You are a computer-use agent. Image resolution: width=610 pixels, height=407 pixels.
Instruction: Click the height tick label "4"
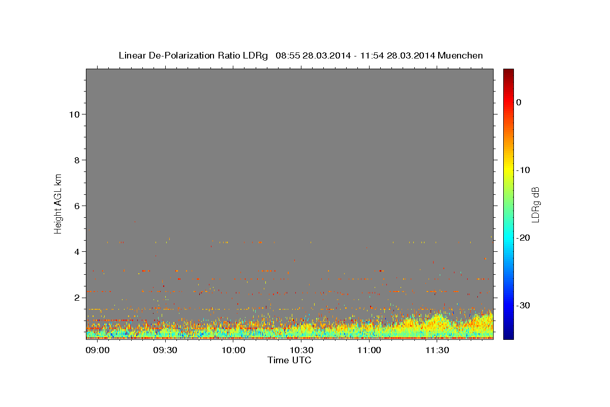pyautogui.click(x=77, y=251)
